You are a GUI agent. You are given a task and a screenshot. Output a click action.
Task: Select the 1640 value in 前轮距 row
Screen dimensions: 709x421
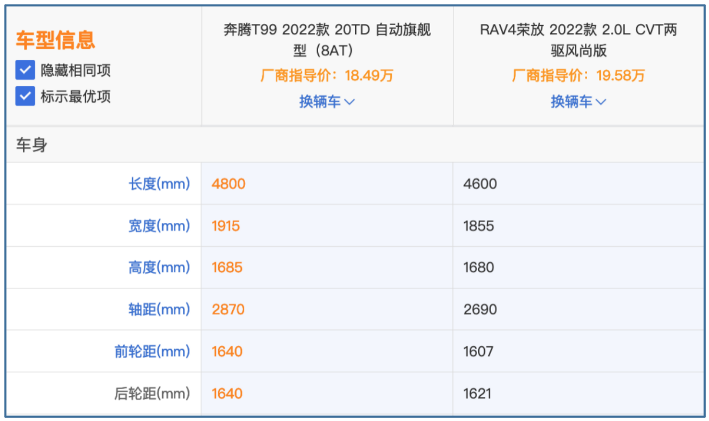coord(227,351)
